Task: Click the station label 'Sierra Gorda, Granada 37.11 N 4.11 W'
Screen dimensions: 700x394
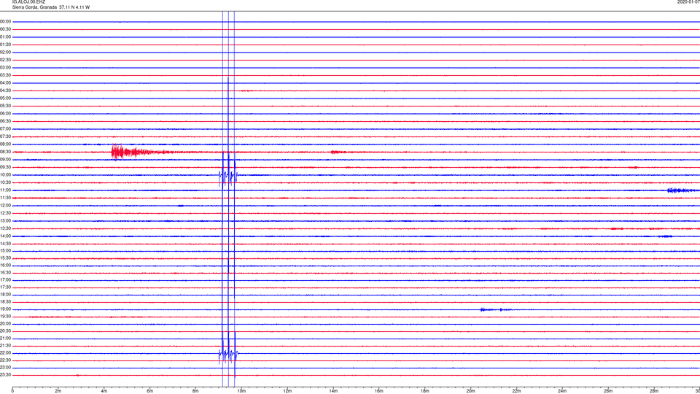Action: click(x=51, y=7)
